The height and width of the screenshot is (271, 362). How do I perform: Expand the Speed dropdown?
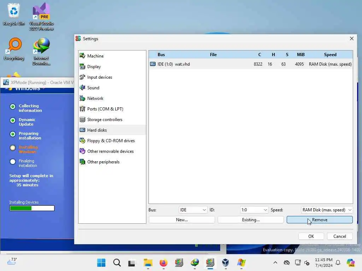click(x=327, y=210)
